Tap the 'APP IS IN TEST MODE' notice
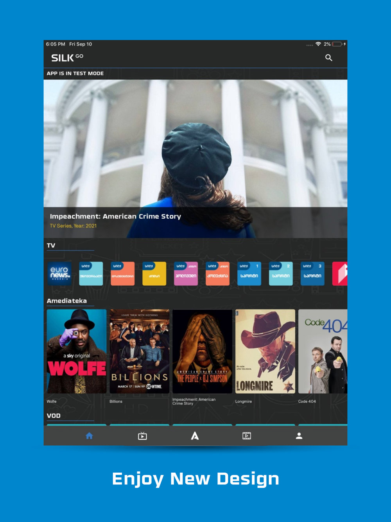This screenshot has width=391, height=522. [x=75, y=73]
